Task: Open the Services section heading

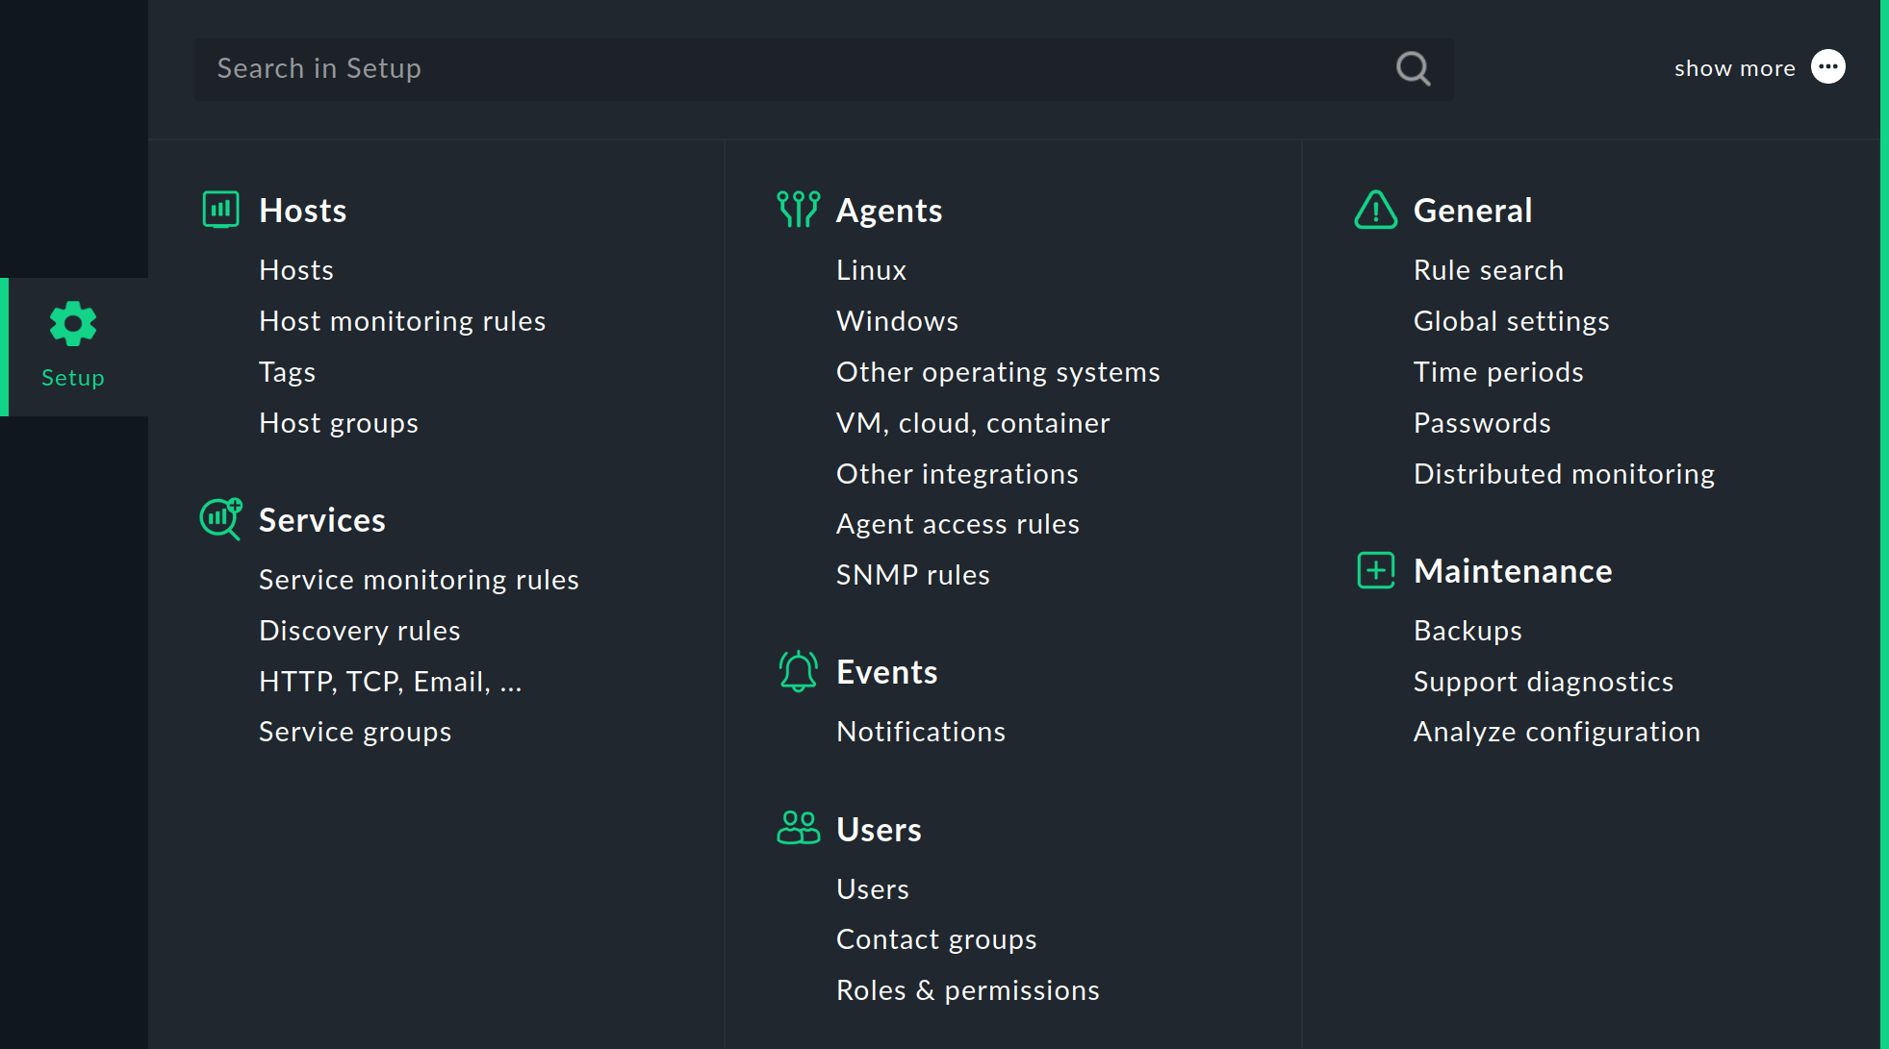Action: (x=322, y=520)
